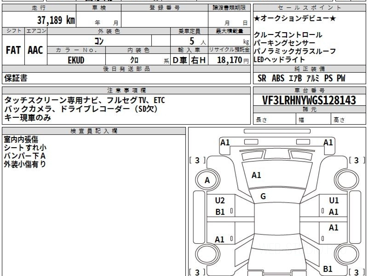Select the キー現車のみ notes line
Screen dimensions: 368x276
click(28, 117)
